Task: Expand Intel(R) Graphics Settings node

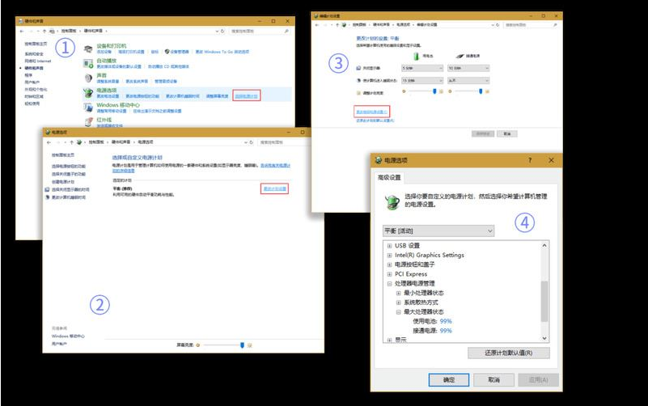Action: click(x=390, y=256)
